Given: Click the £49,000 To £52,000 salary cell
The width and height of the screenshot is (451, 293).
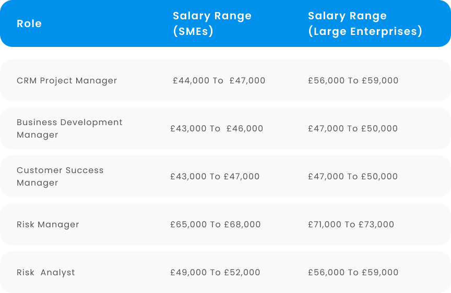Looking at the screenshot, I should pos(215,272).
